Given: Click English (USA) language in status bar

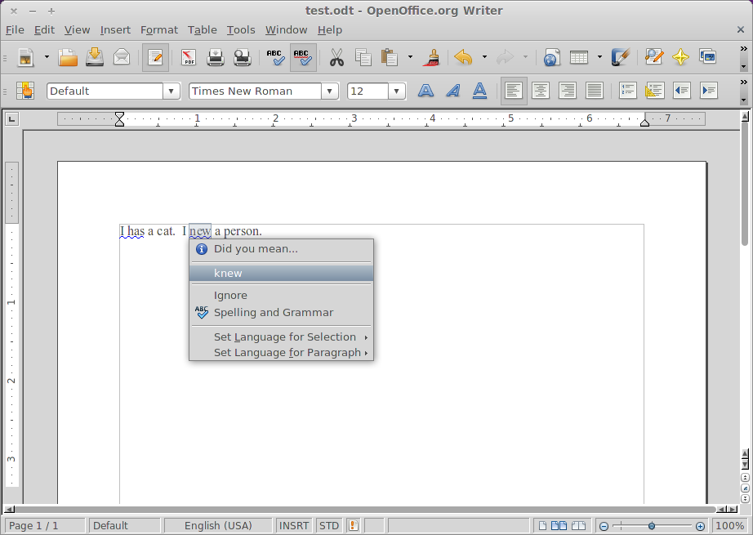Looking at the screenshot, I should 218,525.
